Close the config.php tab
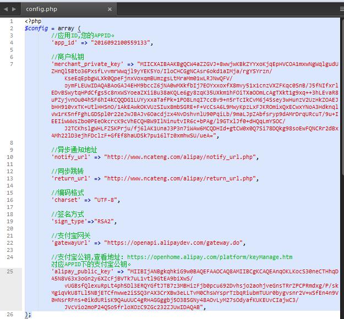This screenshot has height=319, width=344. pos(110,9)
